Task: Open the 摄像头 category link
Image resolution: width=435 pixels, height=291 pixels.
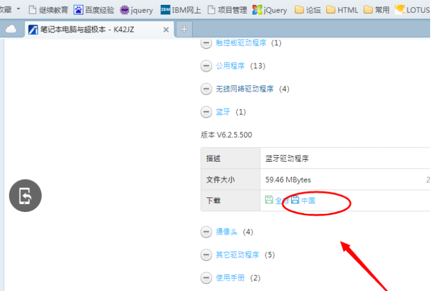Action: pyautogui.click(x=226, y=232)
